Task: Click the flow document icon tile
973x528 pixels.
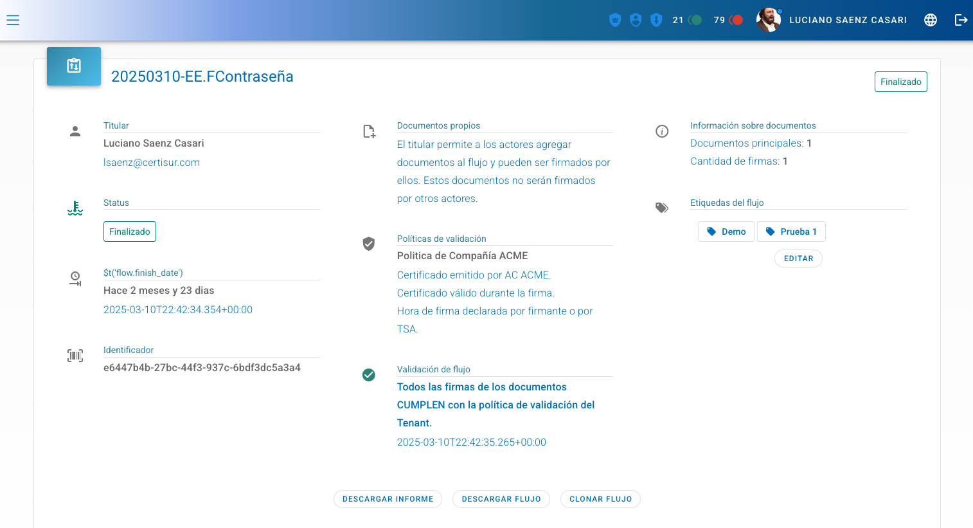Action: click(x=74, y=66)
